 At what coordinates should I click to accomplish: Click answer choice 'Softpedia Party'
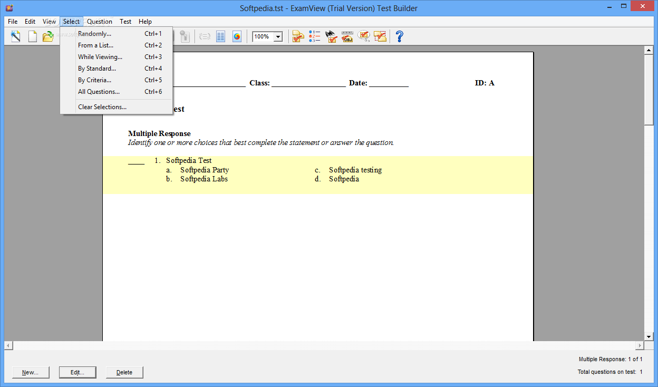(205, 170)
